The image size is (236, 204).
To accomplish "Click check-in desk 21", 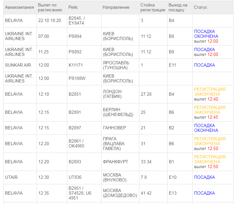I will (143, 128).
